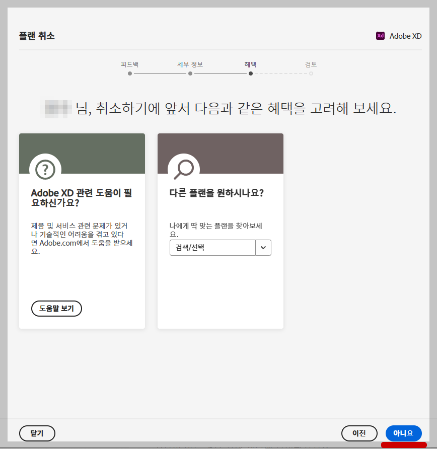
Task: Select the 피드백 step progress dot
Action: 129,73
